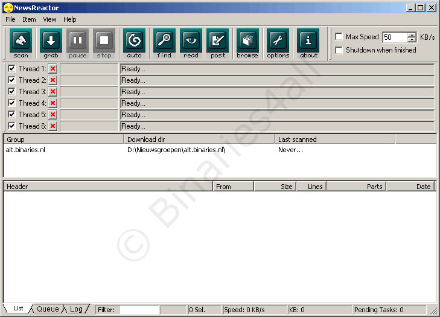
Task: Start auto mode with the spiral icon
Action: point(134,43)
